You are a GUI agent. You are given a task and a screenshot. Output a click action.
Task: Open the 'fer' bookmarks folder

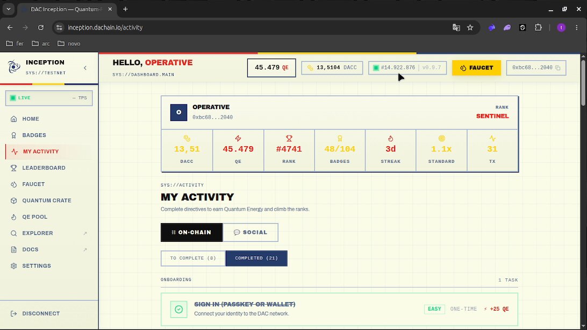pyautogui.click(x=15, y=44)
